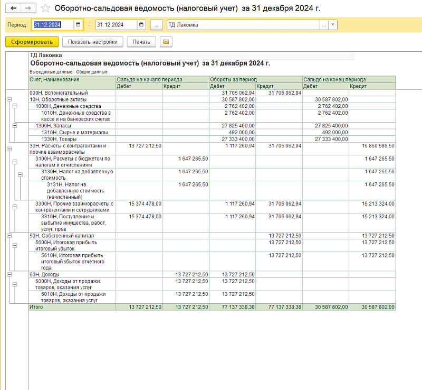Click Показать настройки button
422x390 pixels.
pos(93,42)
